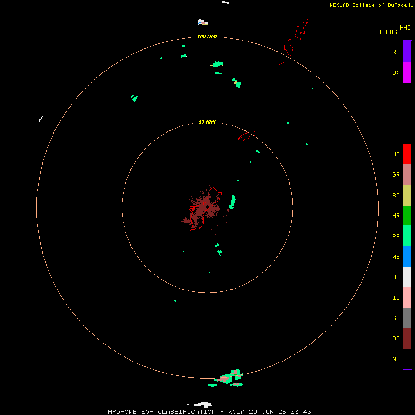Pick the WS blue legend swatch
Viewport: 415px width, 415px height.
pos(407,256)
